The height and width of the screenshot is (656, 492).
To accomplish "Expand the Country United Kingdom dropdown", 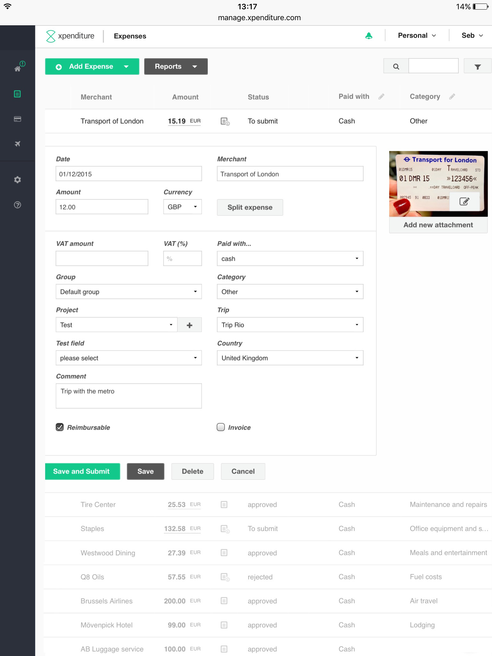I will 290,358.
